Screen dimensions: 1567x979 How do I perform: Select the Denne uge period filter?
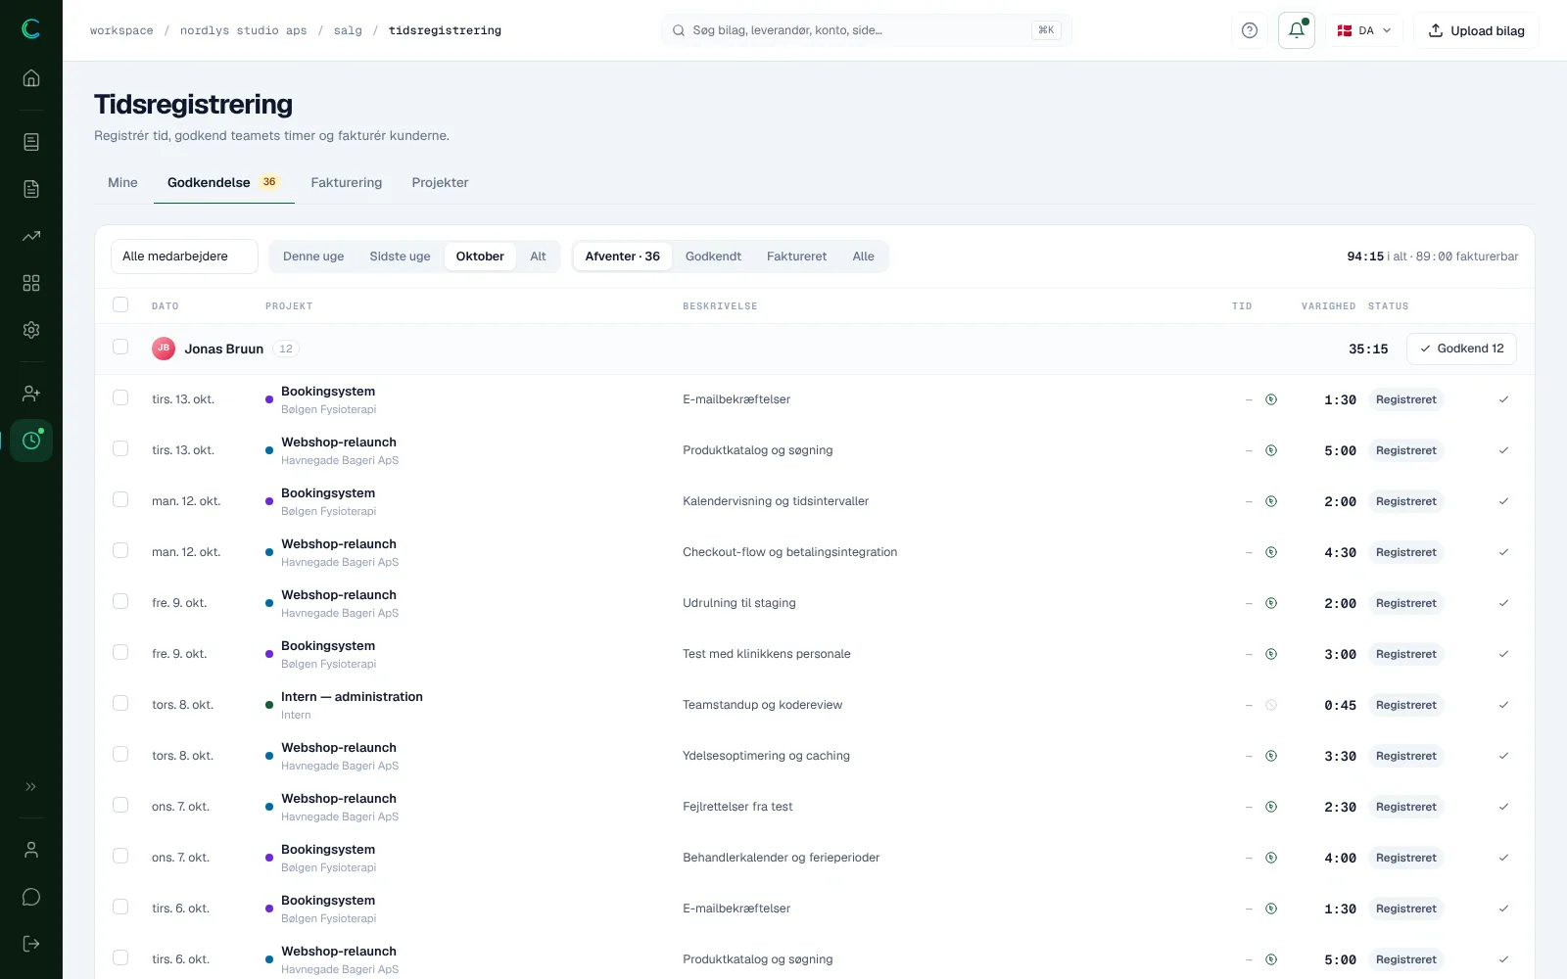313,256
